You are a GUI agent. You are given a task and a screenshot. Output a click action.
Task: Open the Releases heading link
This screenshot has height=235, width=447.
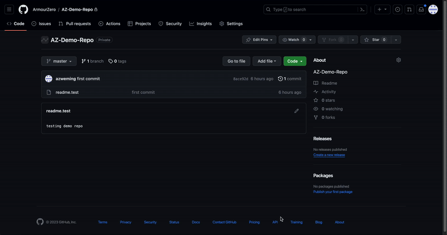click(x=322, y=139)
